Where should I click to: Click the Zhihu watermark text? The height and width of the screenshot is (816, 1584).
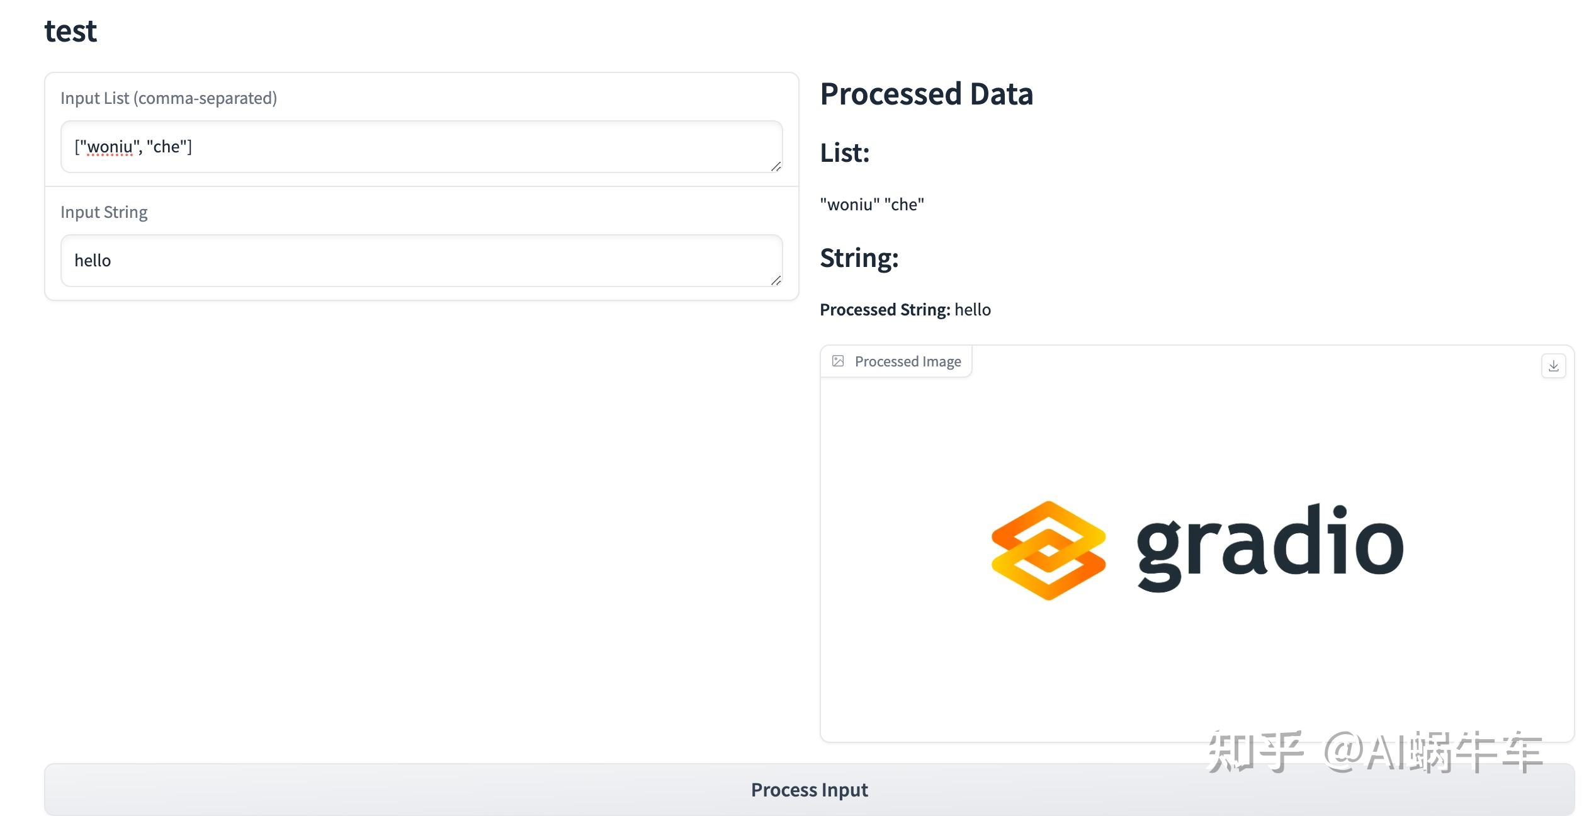coord(1374,752)
